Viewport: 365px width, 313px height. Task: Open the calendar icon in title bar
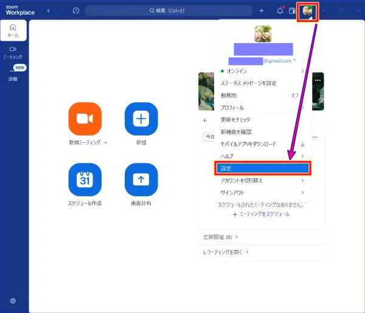[292, 11]
